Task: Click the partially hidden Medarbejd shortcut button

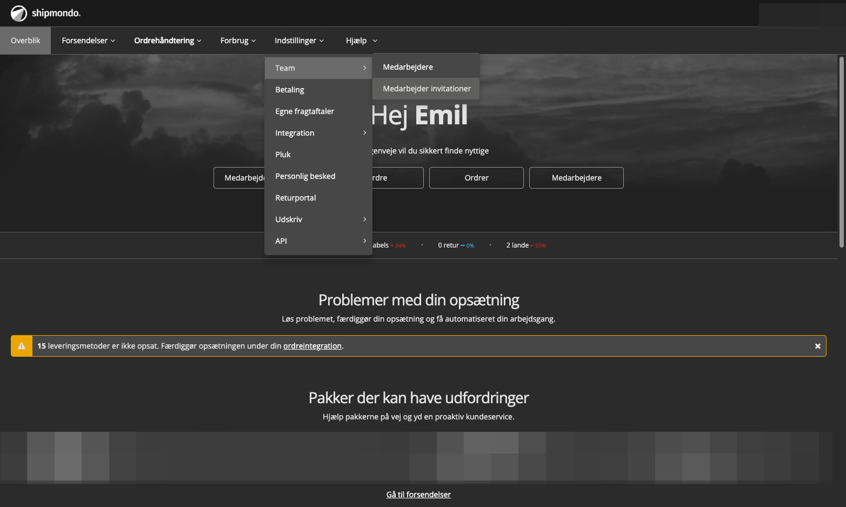Action: click(239, 178)
